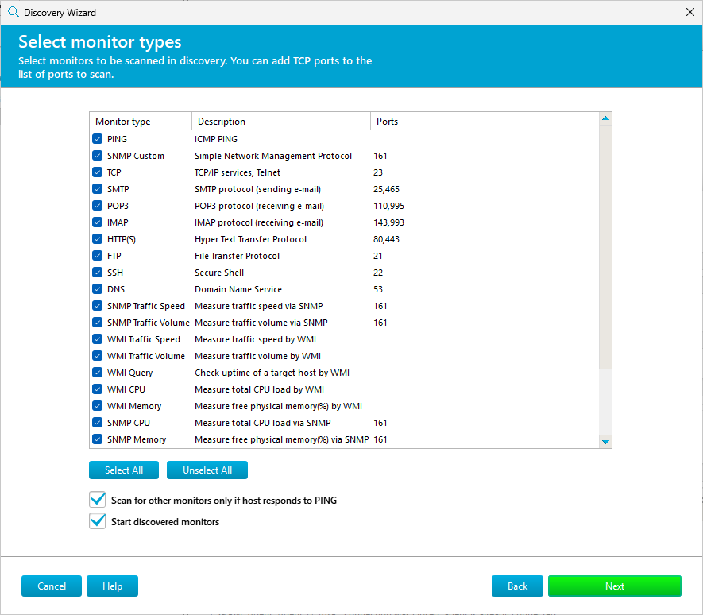
Task: Select the 'Simple Network Management Protocol' description
Action: click(x=273, y=156)
